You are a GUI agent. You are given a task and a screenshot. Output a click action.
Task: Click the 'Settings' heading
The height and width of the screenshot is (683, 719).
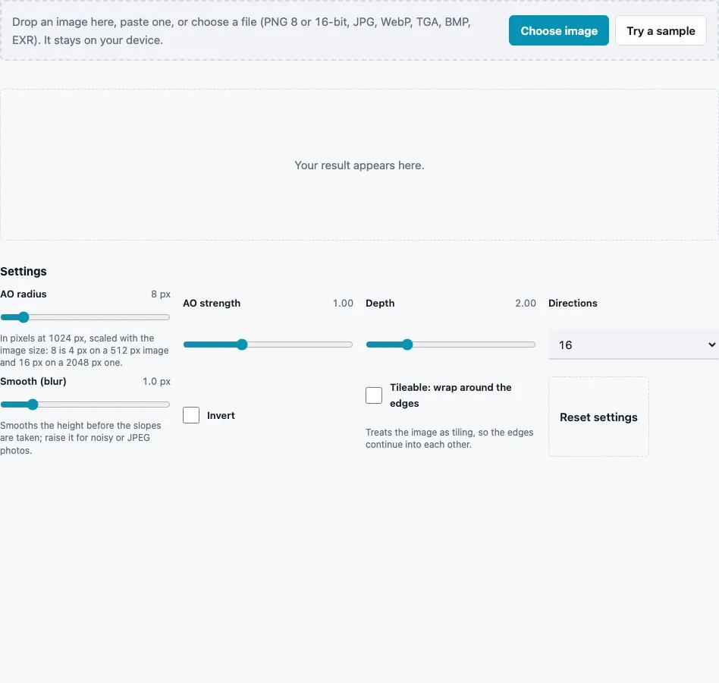tap(24, 272)
